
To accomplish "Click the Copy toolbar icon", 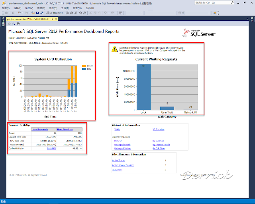I will 95,13.
